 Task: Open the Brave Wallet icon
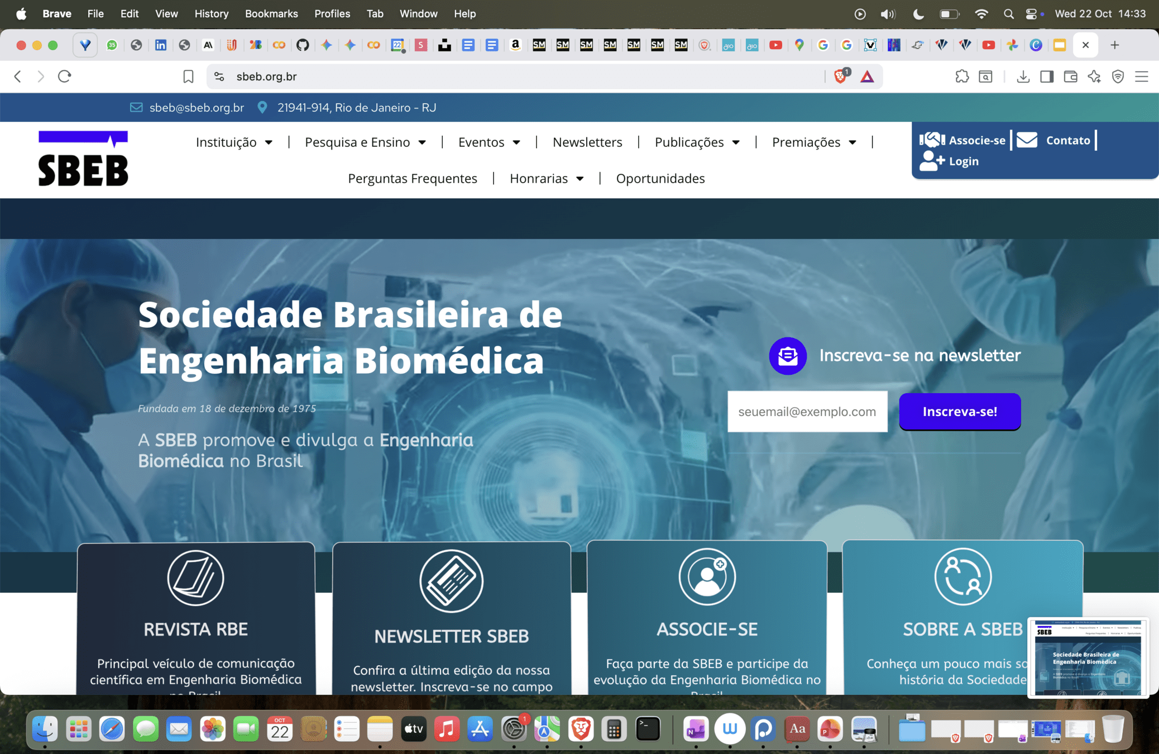click(1070, 77)
